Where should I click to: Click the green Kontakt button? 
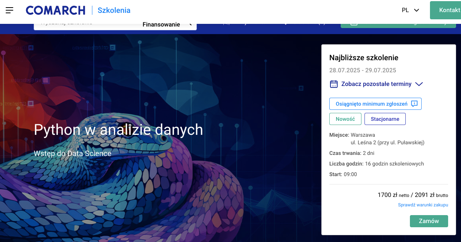click(445, 10)
